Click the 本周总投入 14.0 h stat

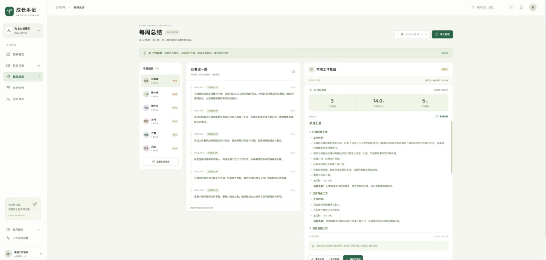378,103
